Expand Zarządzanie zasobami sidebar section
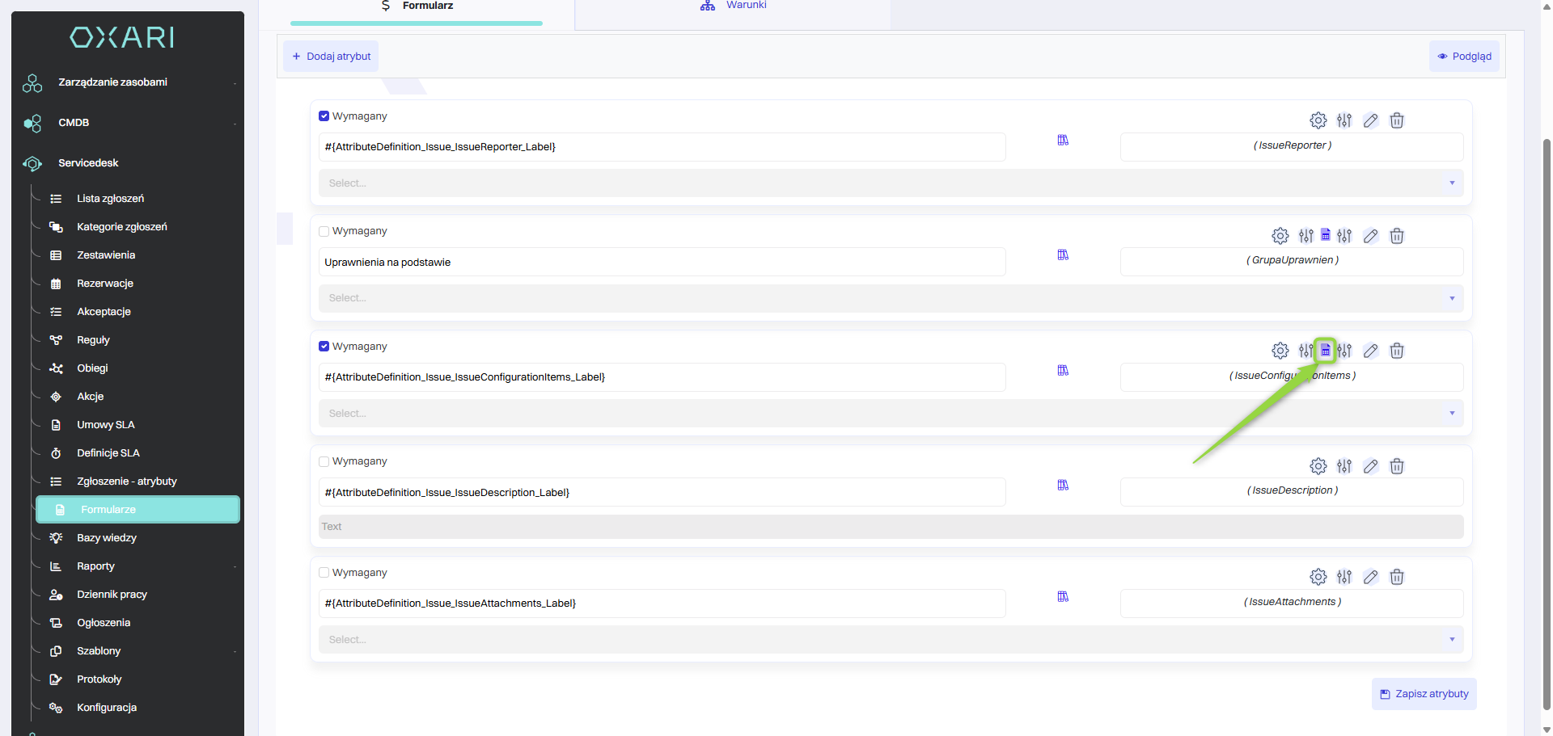Screen dimensions: 1553x736 113,82
